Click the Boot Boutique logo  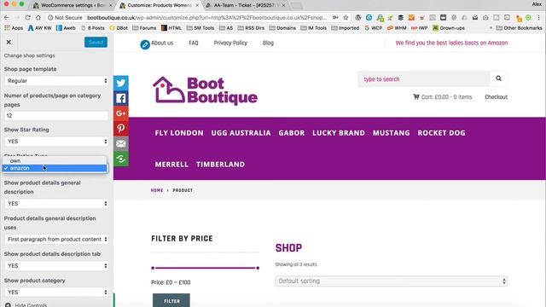205,90
